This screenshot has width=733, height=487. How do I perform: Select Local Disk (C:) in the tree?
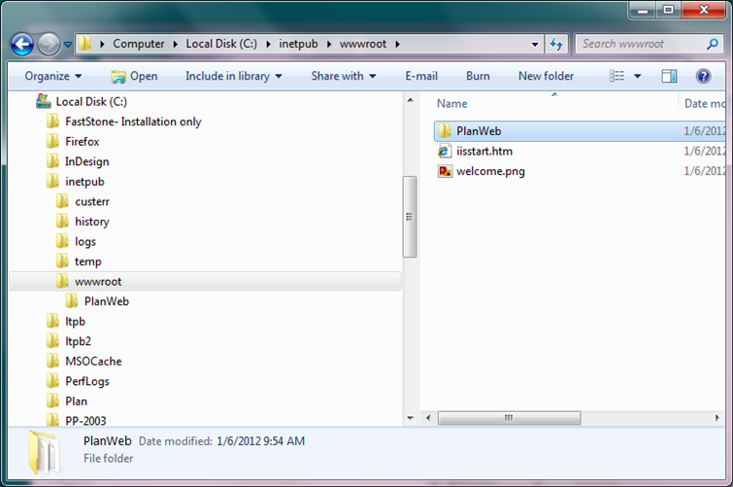91,102
